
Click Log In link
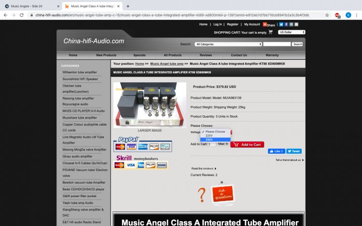218,24
